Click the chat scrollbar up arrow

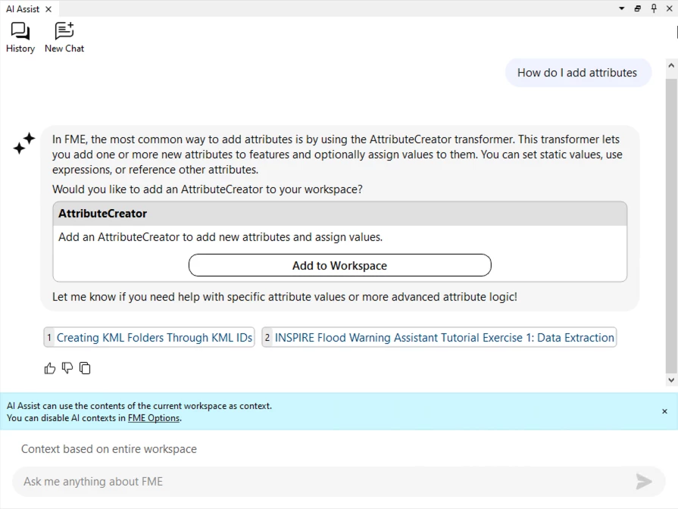[x=671, y=66]
